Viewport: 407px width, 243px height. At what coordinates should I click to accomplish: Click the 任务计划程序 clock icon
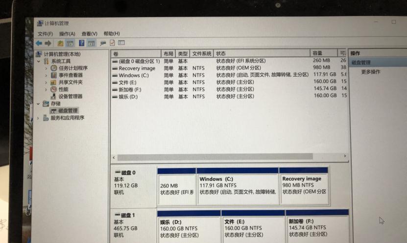coord(54,68)
